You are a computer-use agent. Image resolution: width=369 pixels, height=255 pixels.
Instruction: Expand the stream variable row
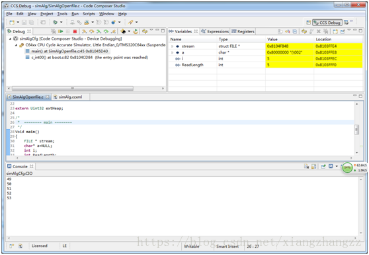172,46
